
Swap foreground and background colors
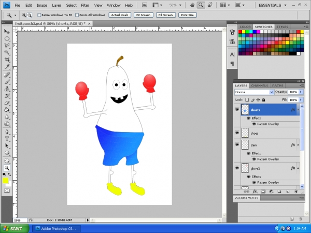click(9, 174)
